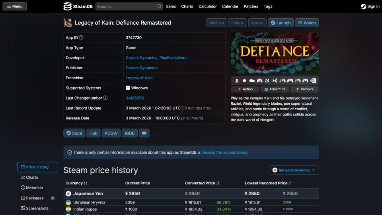Open the Set your currency dropdown
The image size is (382, 215).
click(x=294, y=170)
